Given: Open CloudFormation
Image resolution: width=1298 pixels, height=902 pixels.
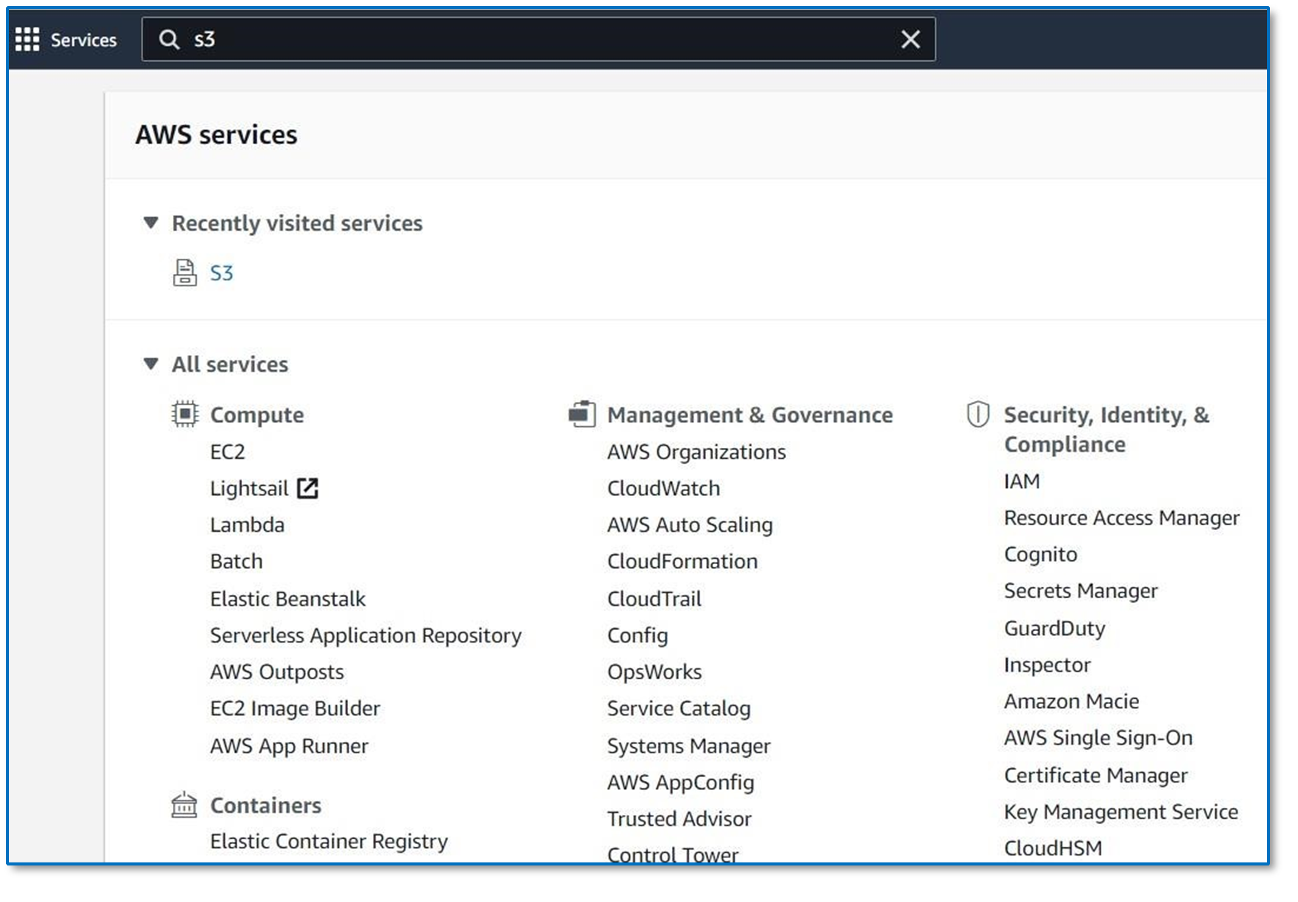Looking at the screenshot, I should click(683, 561).
